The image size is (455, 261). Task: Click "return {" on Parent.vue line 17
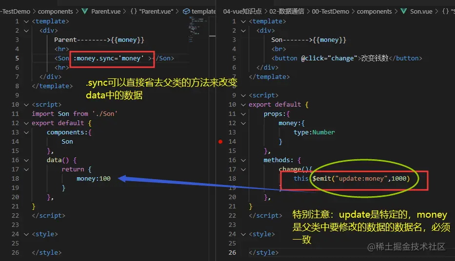(77, 169)
